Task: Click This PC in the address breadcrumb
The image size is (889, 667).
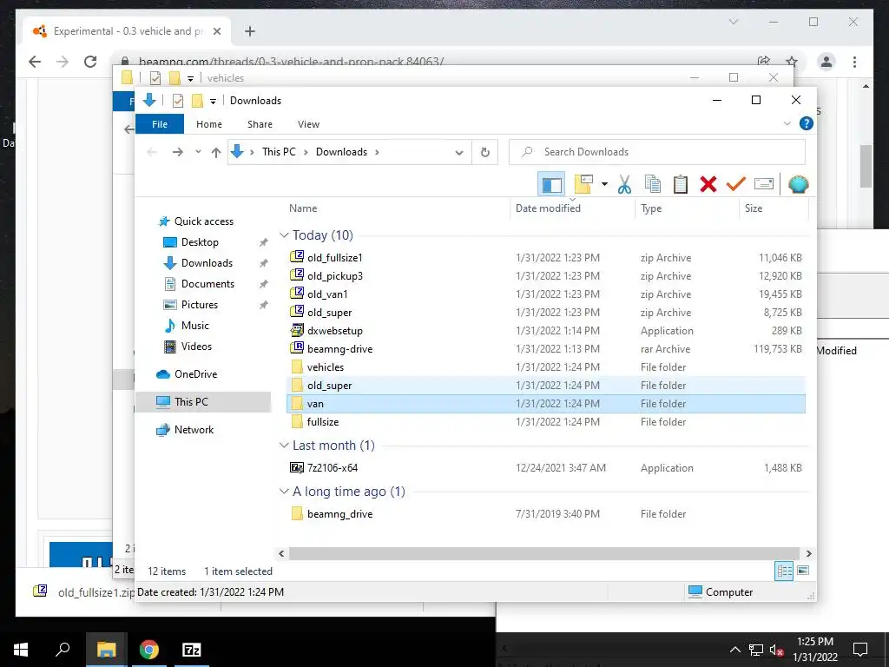Action: pos(279,152)
